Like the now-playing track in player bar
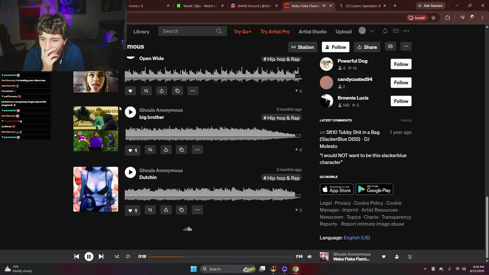Viewport: 489px width, 275px height. [x=384, y=257]
